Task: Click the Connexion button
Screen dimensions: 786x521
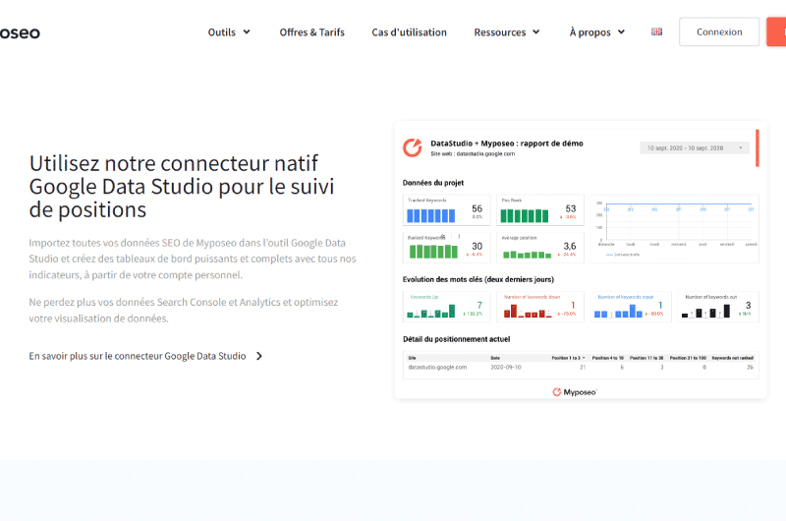Action: coord(719,31)
